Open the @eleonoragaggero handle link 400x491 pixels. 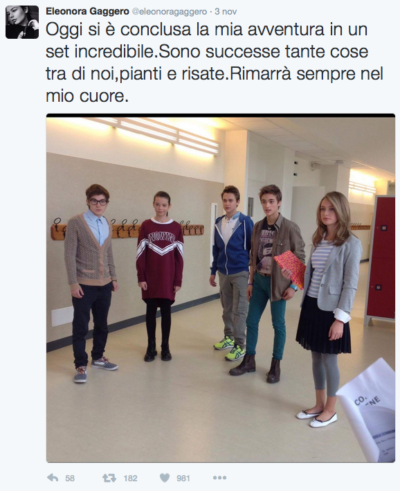point(170,12)
